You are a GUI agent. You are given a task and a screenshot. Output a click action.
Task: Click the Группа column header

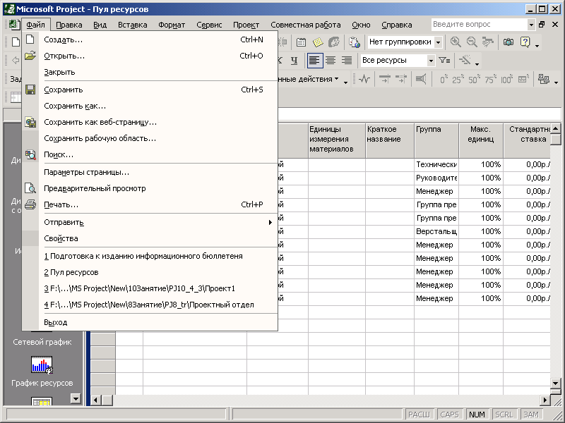pos(436,140)
